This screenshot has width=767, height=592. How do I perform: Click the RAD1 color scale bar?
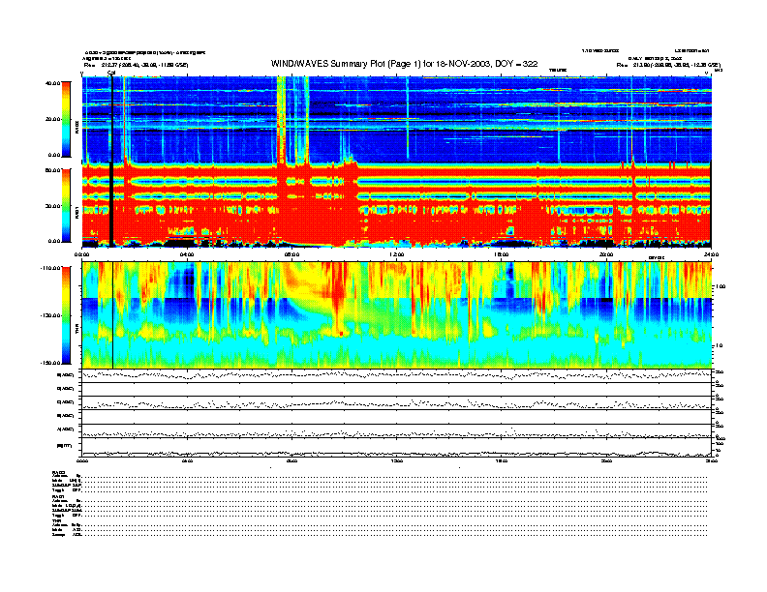(66, 205)
